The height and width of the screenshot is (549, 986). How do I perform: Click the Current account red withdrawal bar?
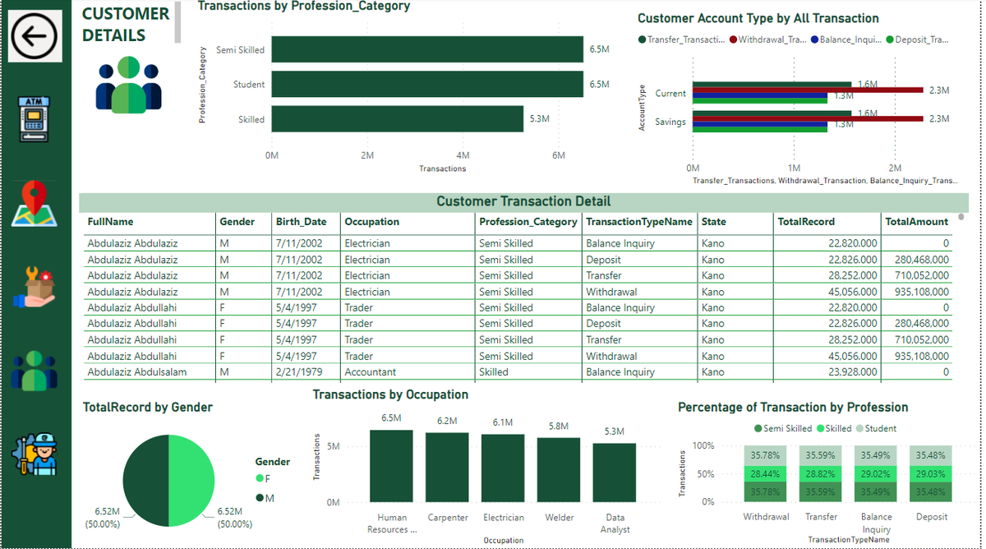(809, 90)
